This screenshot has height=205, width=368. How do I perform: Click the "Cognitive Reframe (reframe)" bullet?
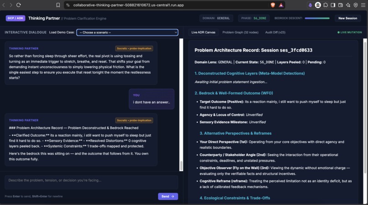pyautogui.click(x=275, y=184)
